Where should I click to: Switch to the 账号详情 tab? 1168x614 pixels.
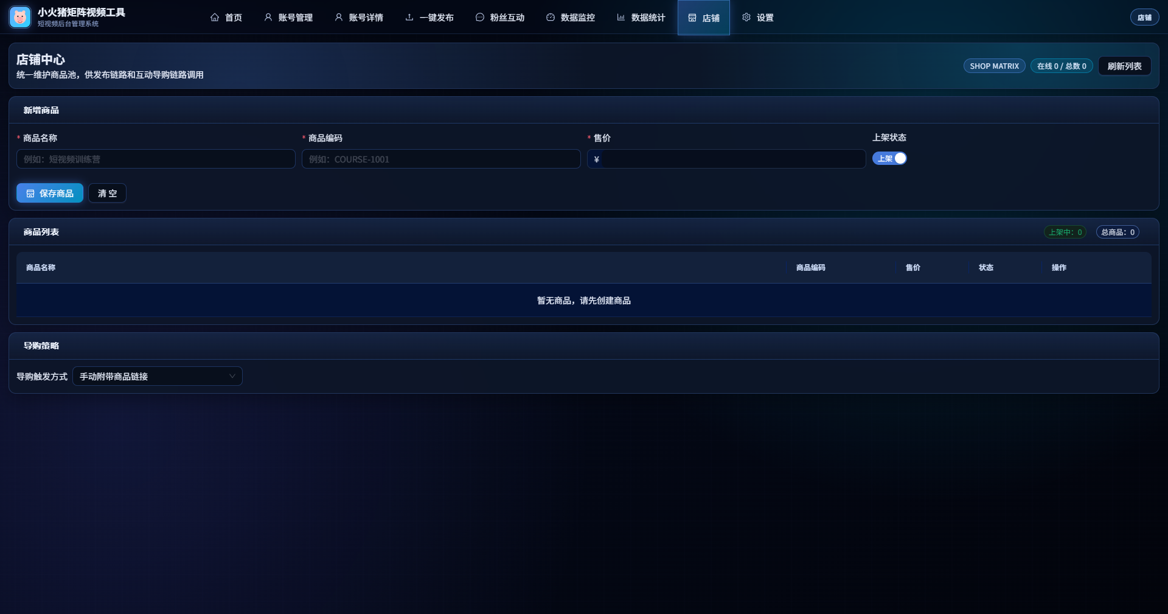tap(359, 18)
